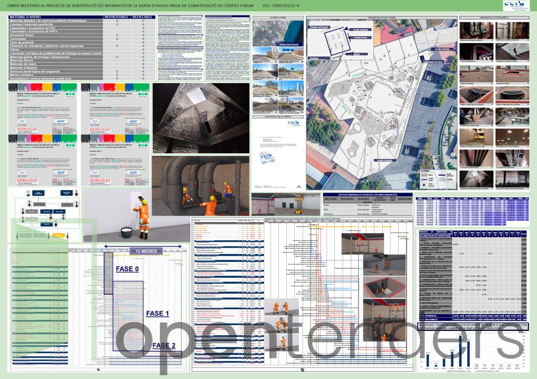537x379 pixels.
Task: Click the '12 MESES' duration label
Action: click(146, 251)
